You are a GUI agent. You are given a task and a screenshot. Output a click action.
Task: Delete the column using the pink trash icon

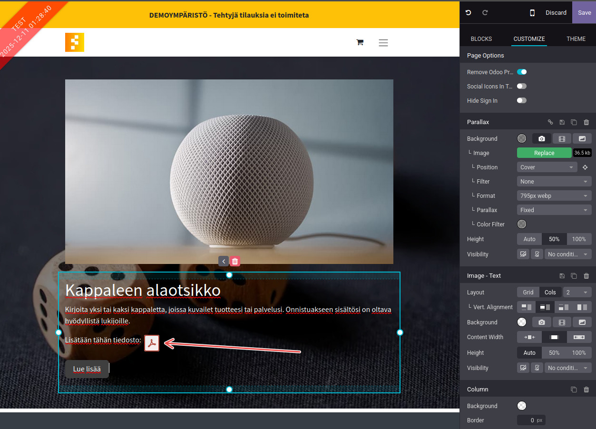[235, 261]
